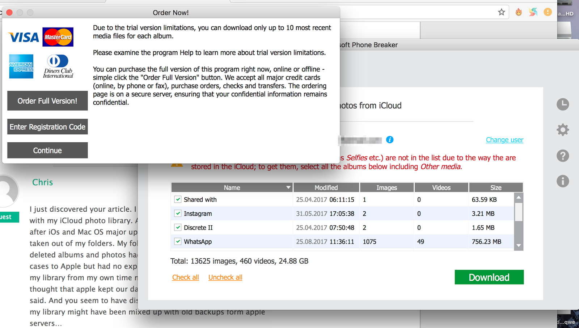This screenshot has height=328, width=579.
Task: Open help question mark icon in sidebar
Action: (x=563, y=156)
